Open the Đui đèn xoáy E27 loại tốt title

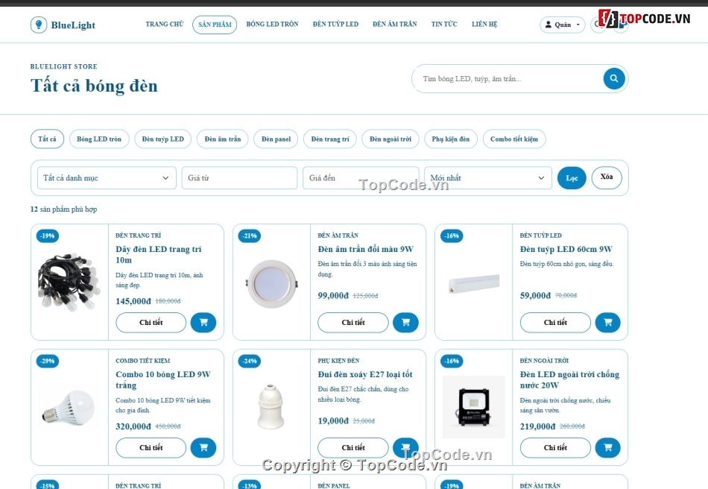pyautogui.click(x=365, y=374)
